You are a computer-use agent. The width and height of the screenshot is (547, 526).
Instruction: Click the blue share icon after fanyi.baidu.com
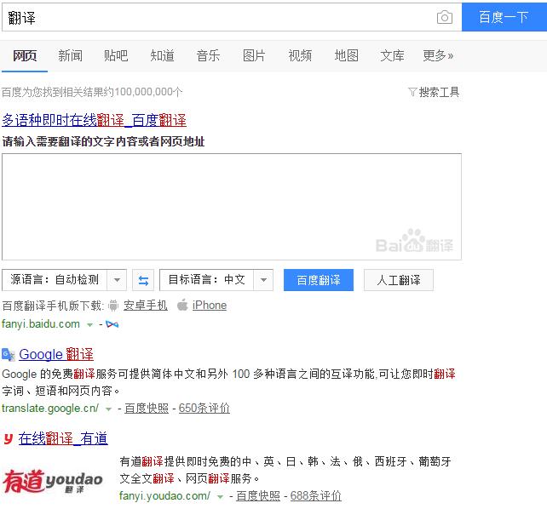[x=112, y=324]
